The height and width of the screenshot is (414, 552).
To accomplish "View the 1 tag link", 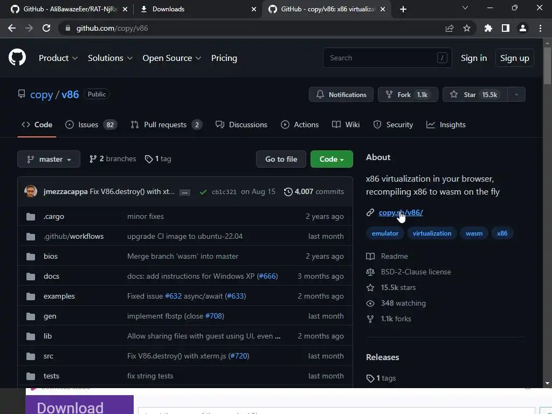I will pyautogui.click(x=158, y=159).
